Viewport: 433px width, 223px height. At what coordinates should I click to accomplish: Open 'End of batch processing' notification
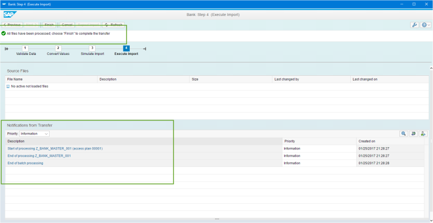pyautogui.click(x=25, y=163)
